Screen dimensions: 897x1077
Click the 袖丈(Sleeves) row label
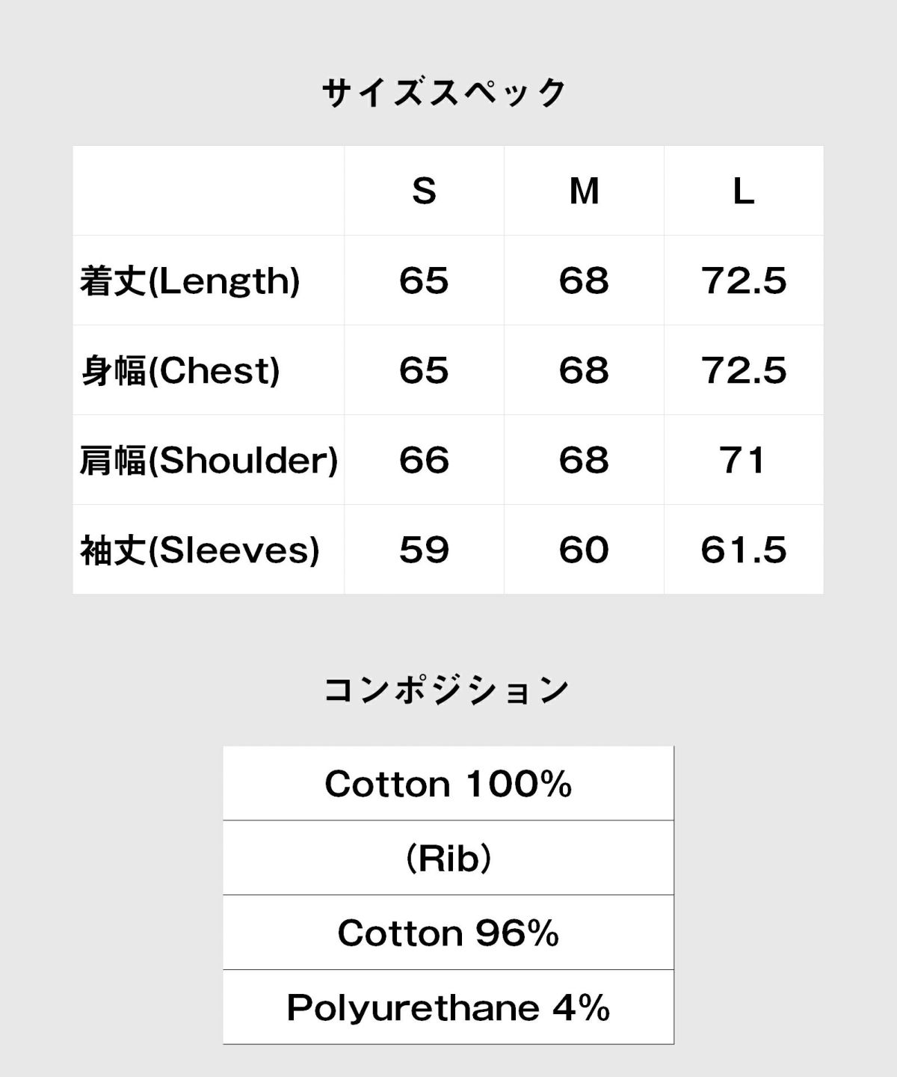(x=200, y=550)
